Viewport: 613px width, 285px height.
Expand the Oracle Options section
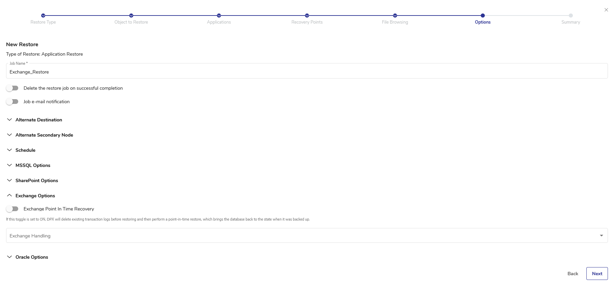(32, 257)
